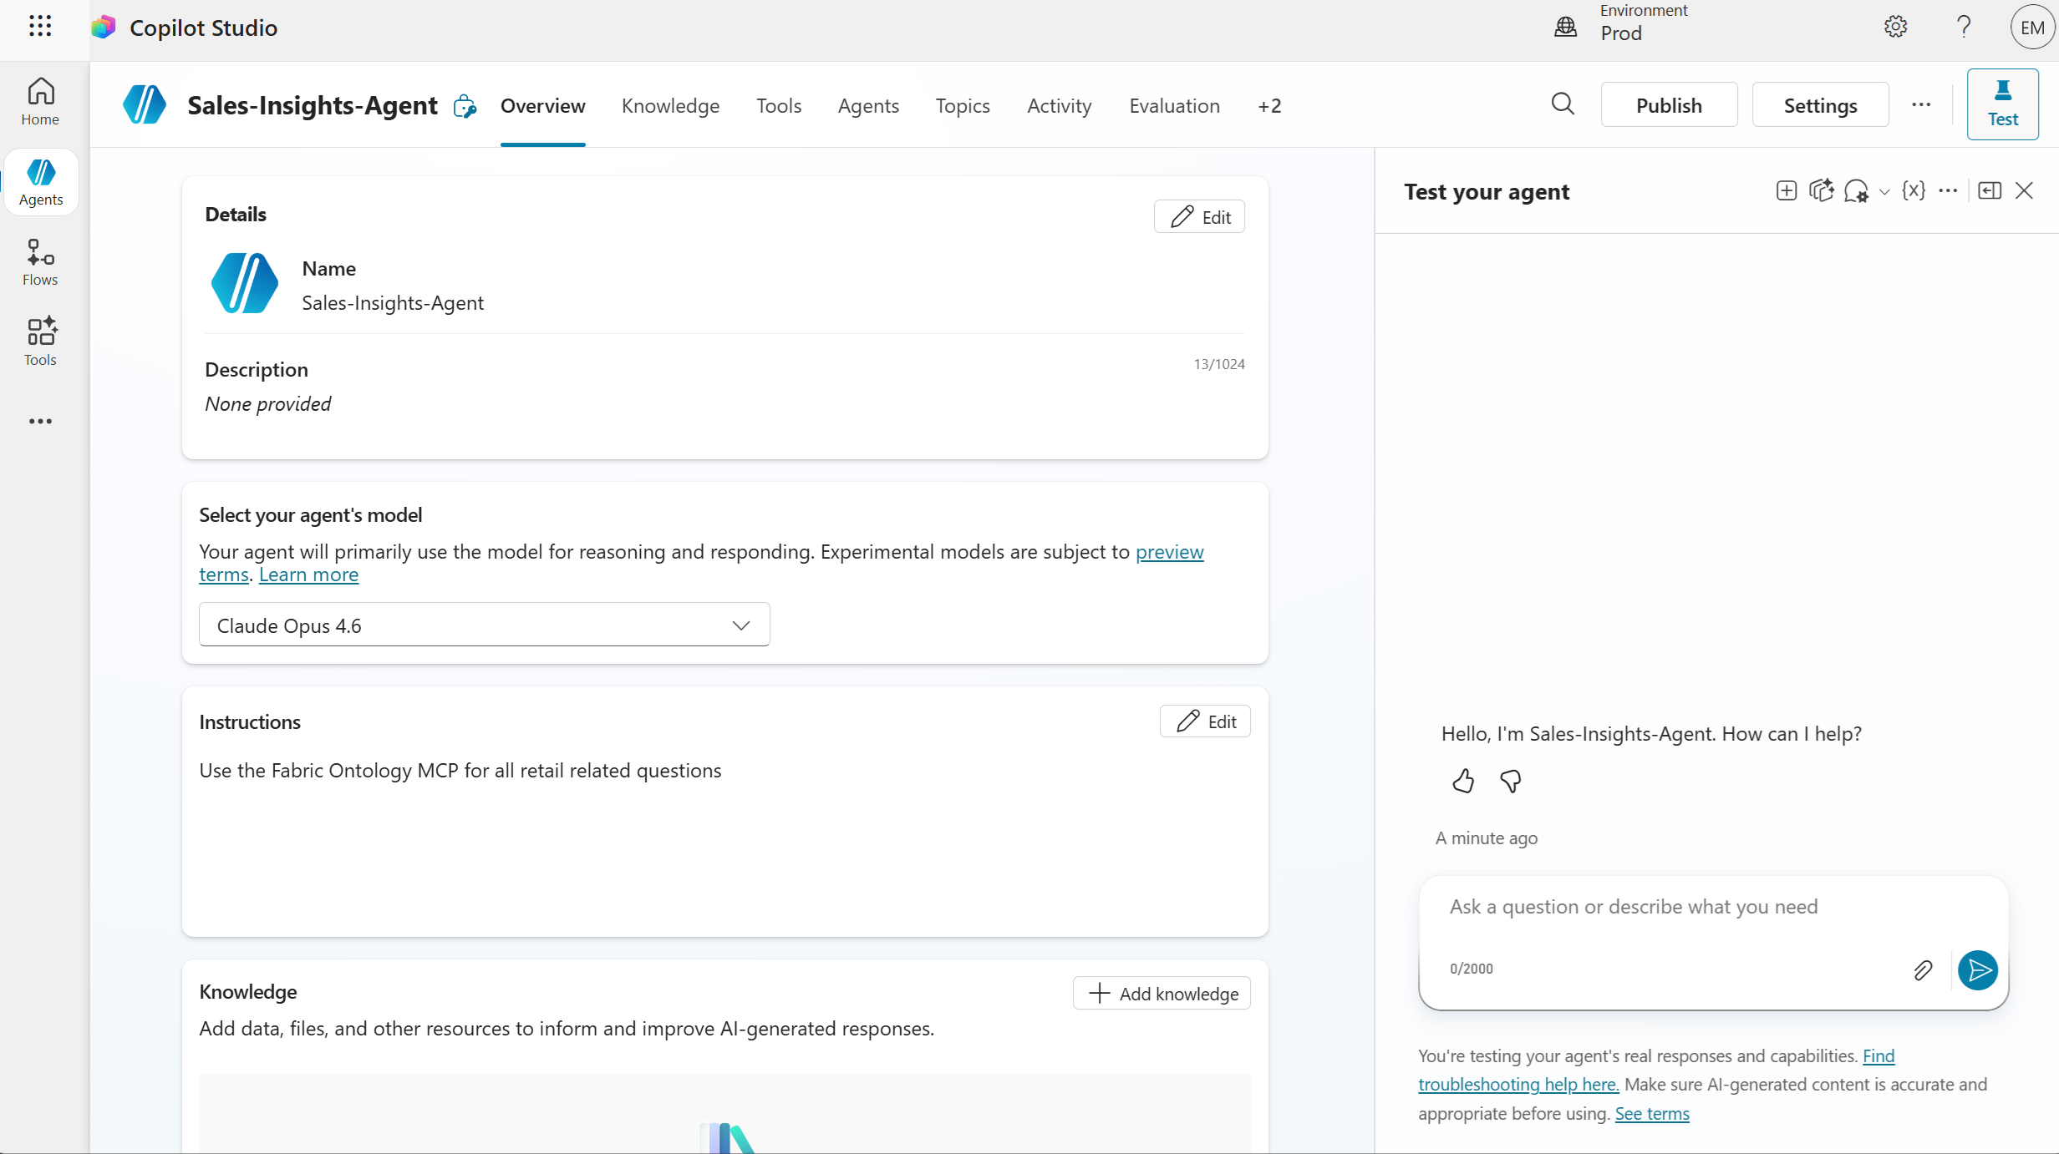This screenshot has width=2059, height=1154.
Task: Edit the Instructions section
Action: (x=1205, y=721)
